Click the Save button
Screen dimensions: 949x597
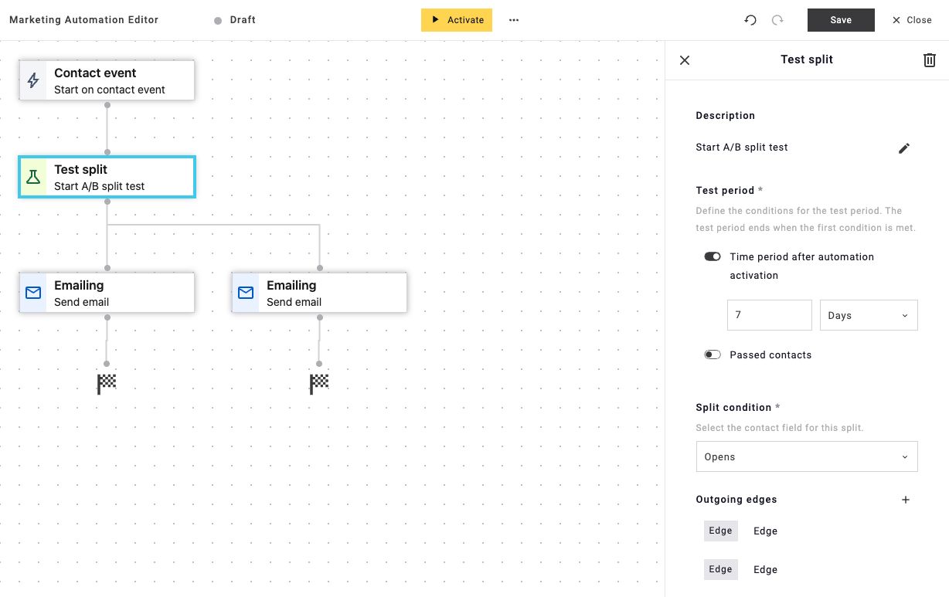click(x=841, y=20)
